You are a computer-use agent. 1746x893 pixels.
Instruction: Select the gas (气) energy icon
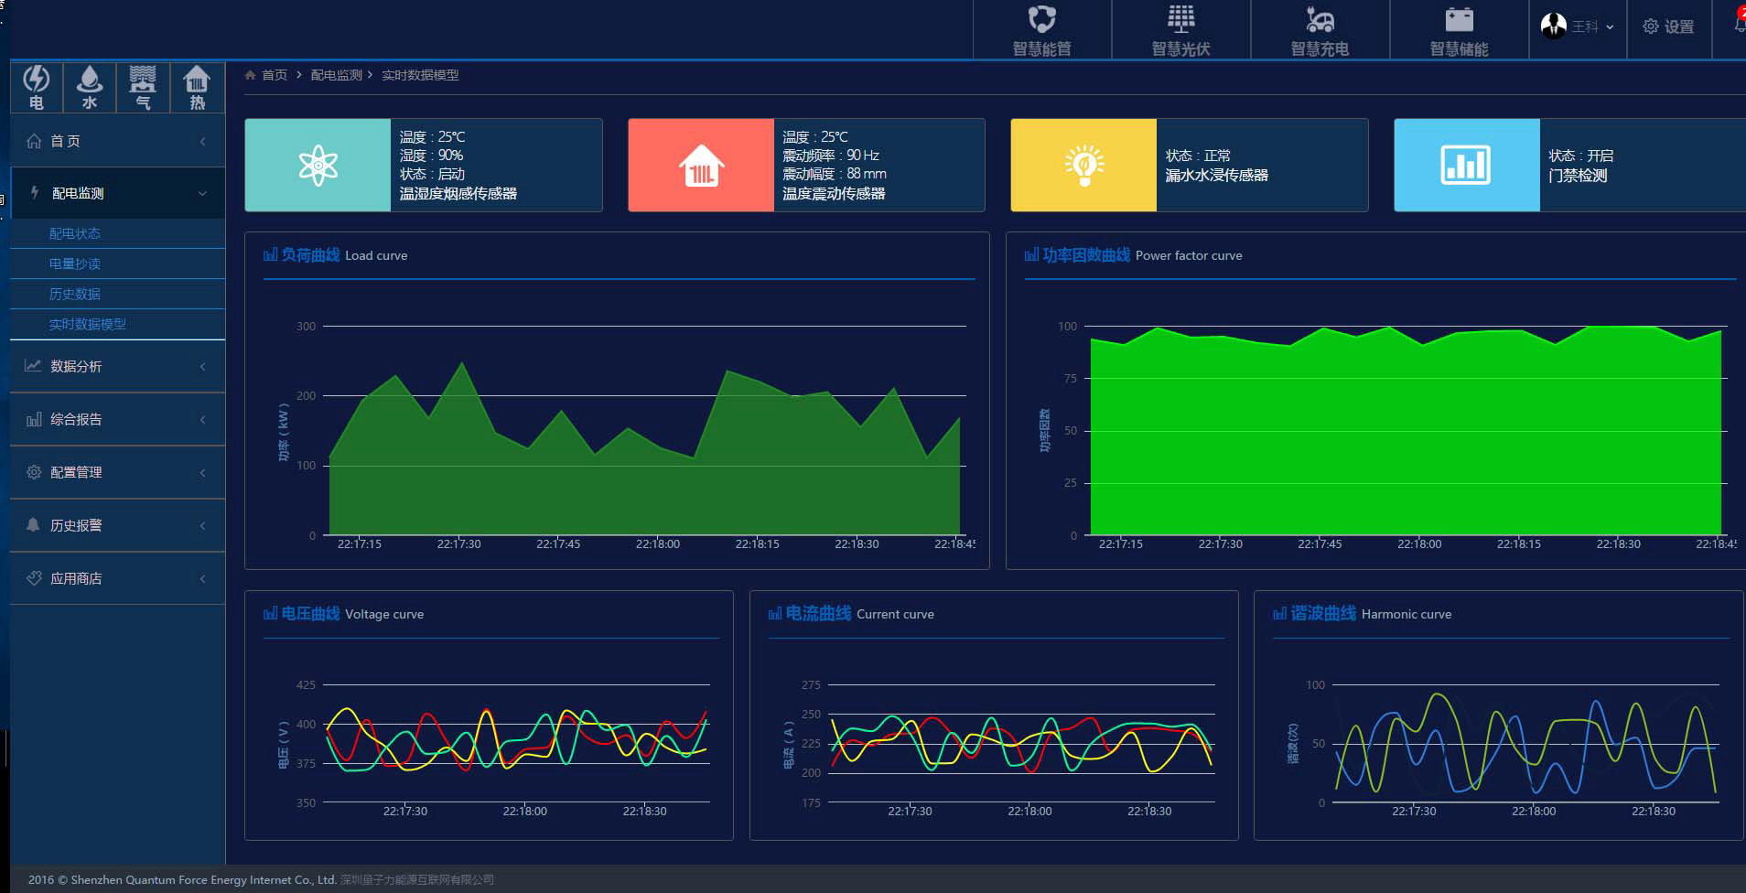tap(143, 88)
